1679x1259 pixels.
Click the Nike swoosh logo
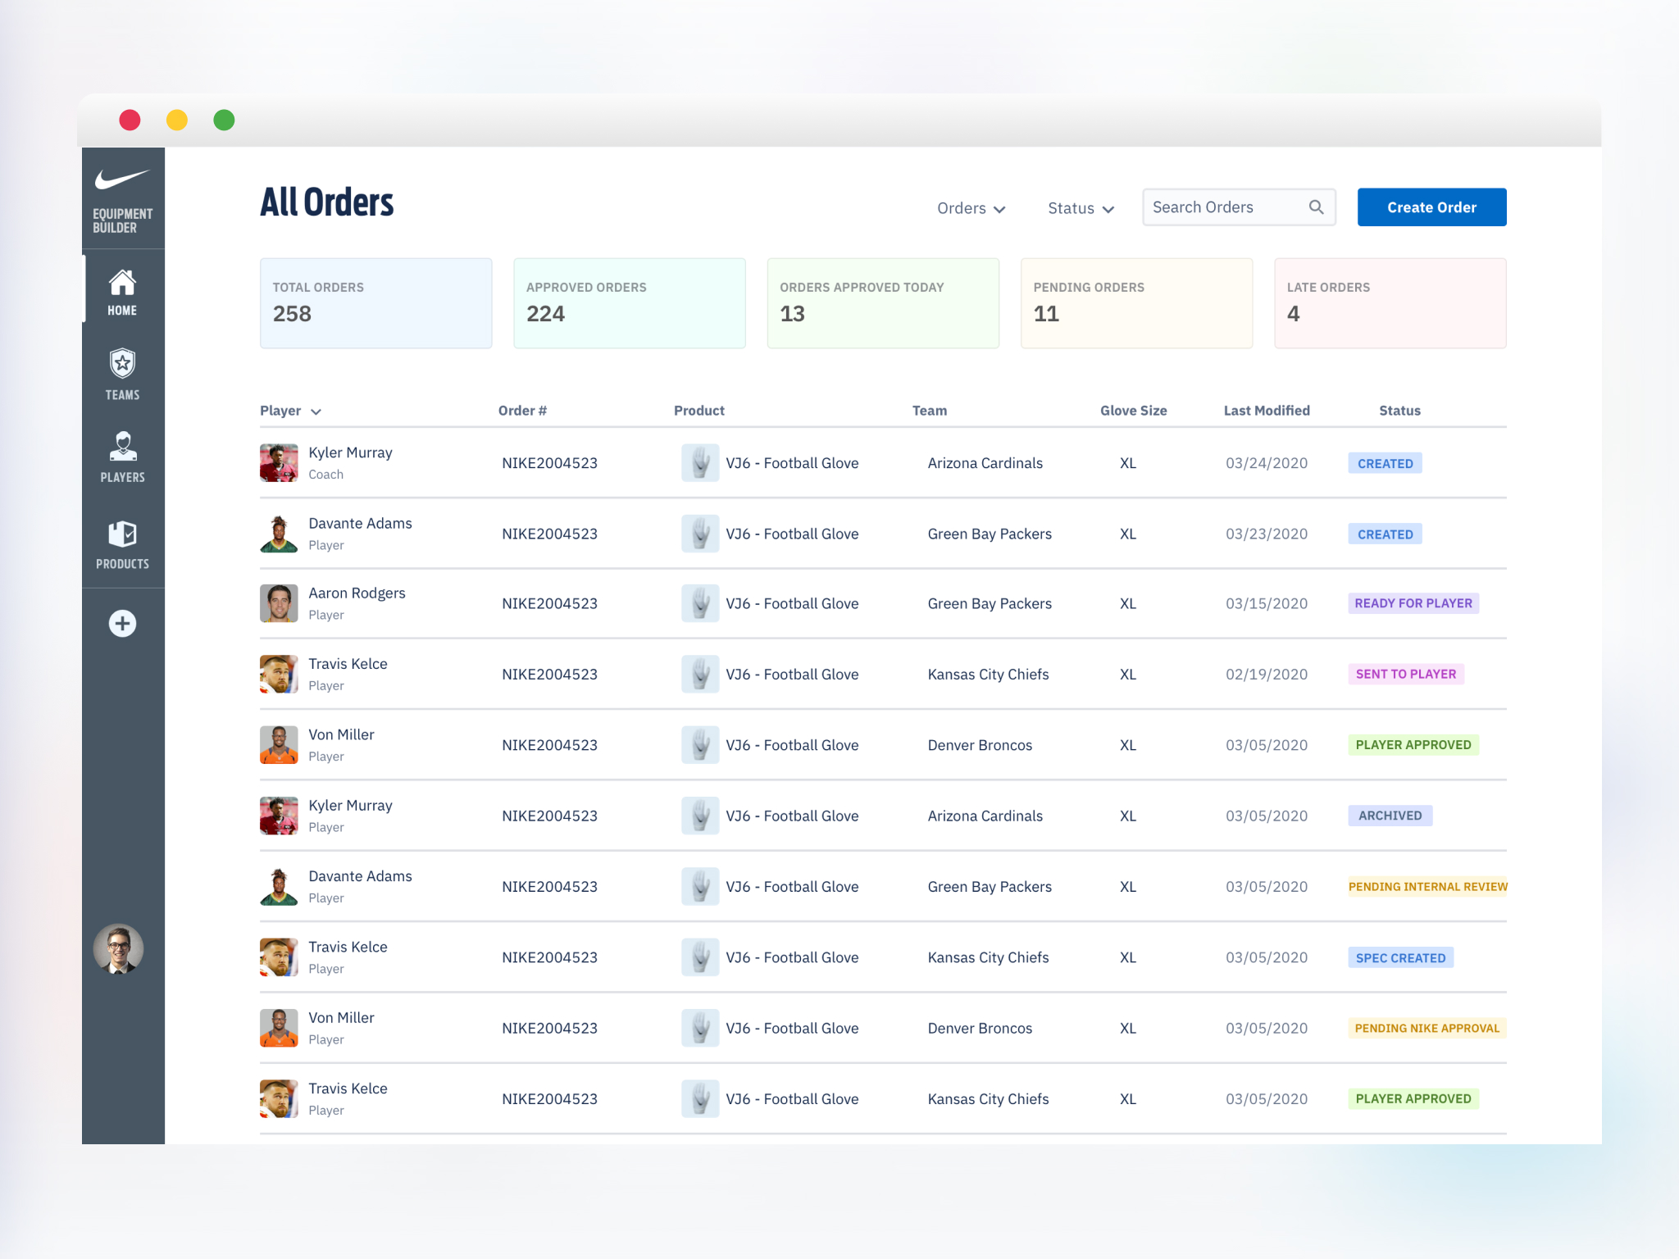122,179
